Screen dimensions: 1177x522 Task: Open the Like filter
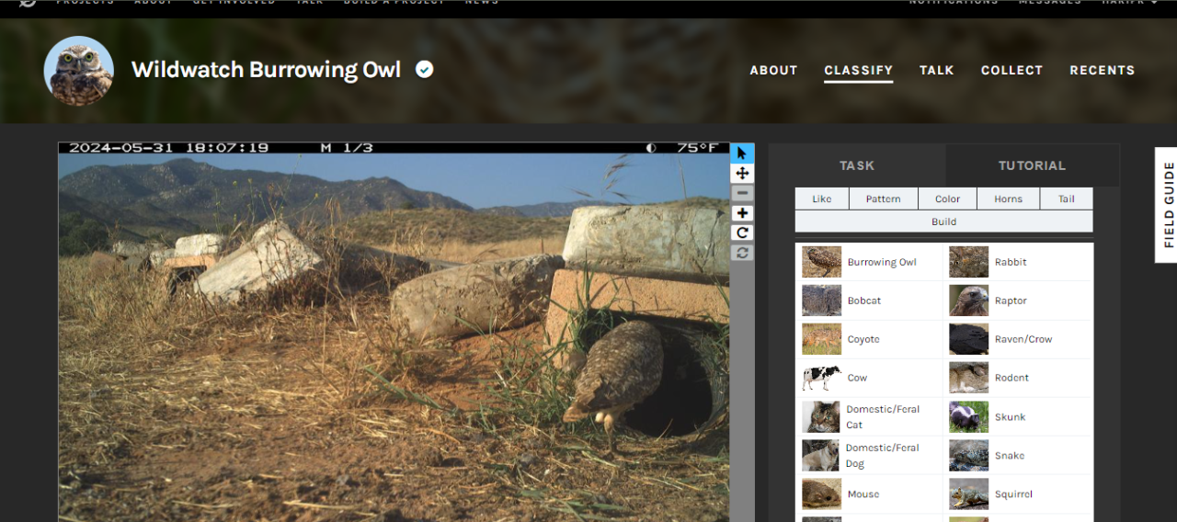pyautogui.click(x=822, y=199)
